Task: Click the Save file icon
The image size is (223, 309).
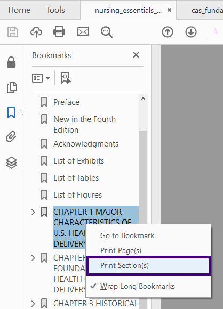Action: (x=13, y=32)
